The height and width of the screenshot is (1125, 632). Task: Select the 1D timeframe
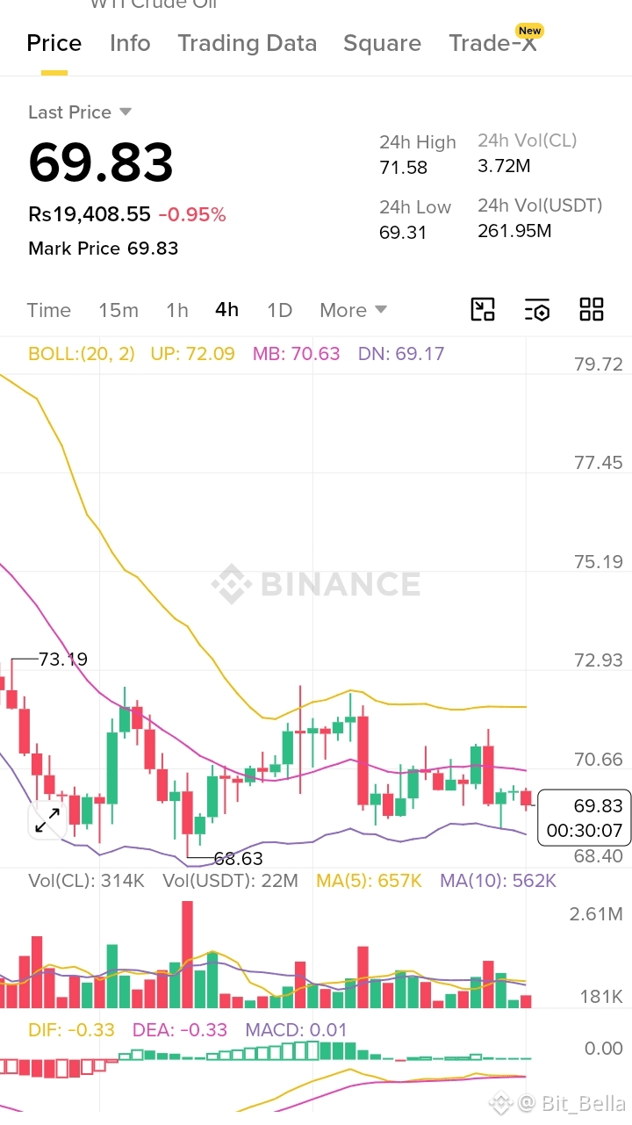(x=279, y=310)
